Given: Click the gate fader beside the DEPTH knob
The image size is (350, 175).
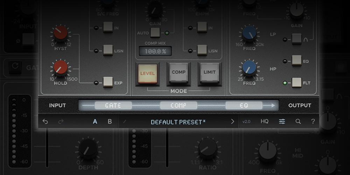Looking at the screenshot, I should pos(47,148).
